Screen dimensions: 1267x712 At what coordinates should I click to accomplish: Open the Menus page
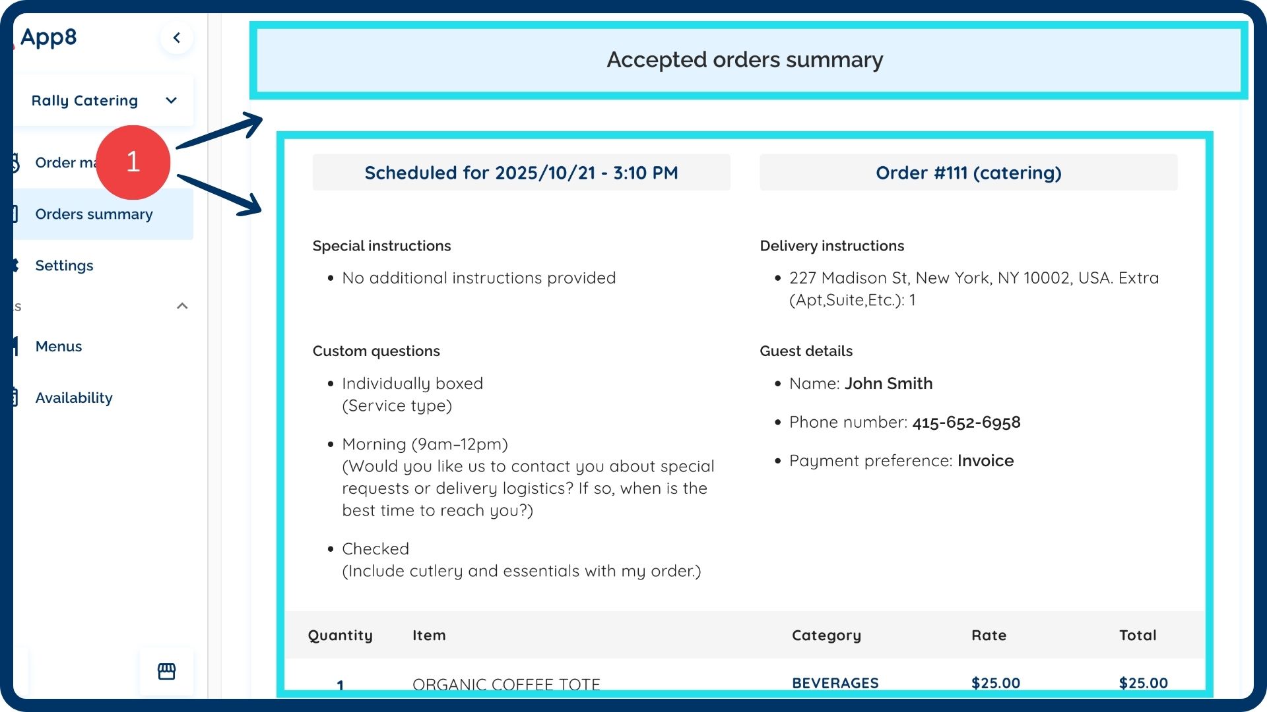tap(59, 346)
